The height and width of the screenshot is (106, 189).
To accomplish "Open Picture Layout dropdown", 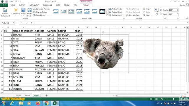I will pyautogui.click(x=116, y=15).
